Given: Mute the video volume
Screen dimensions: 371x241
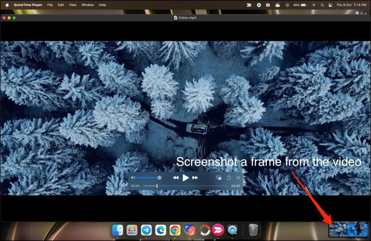Looking at the screenshot, I should pos(133,177).
